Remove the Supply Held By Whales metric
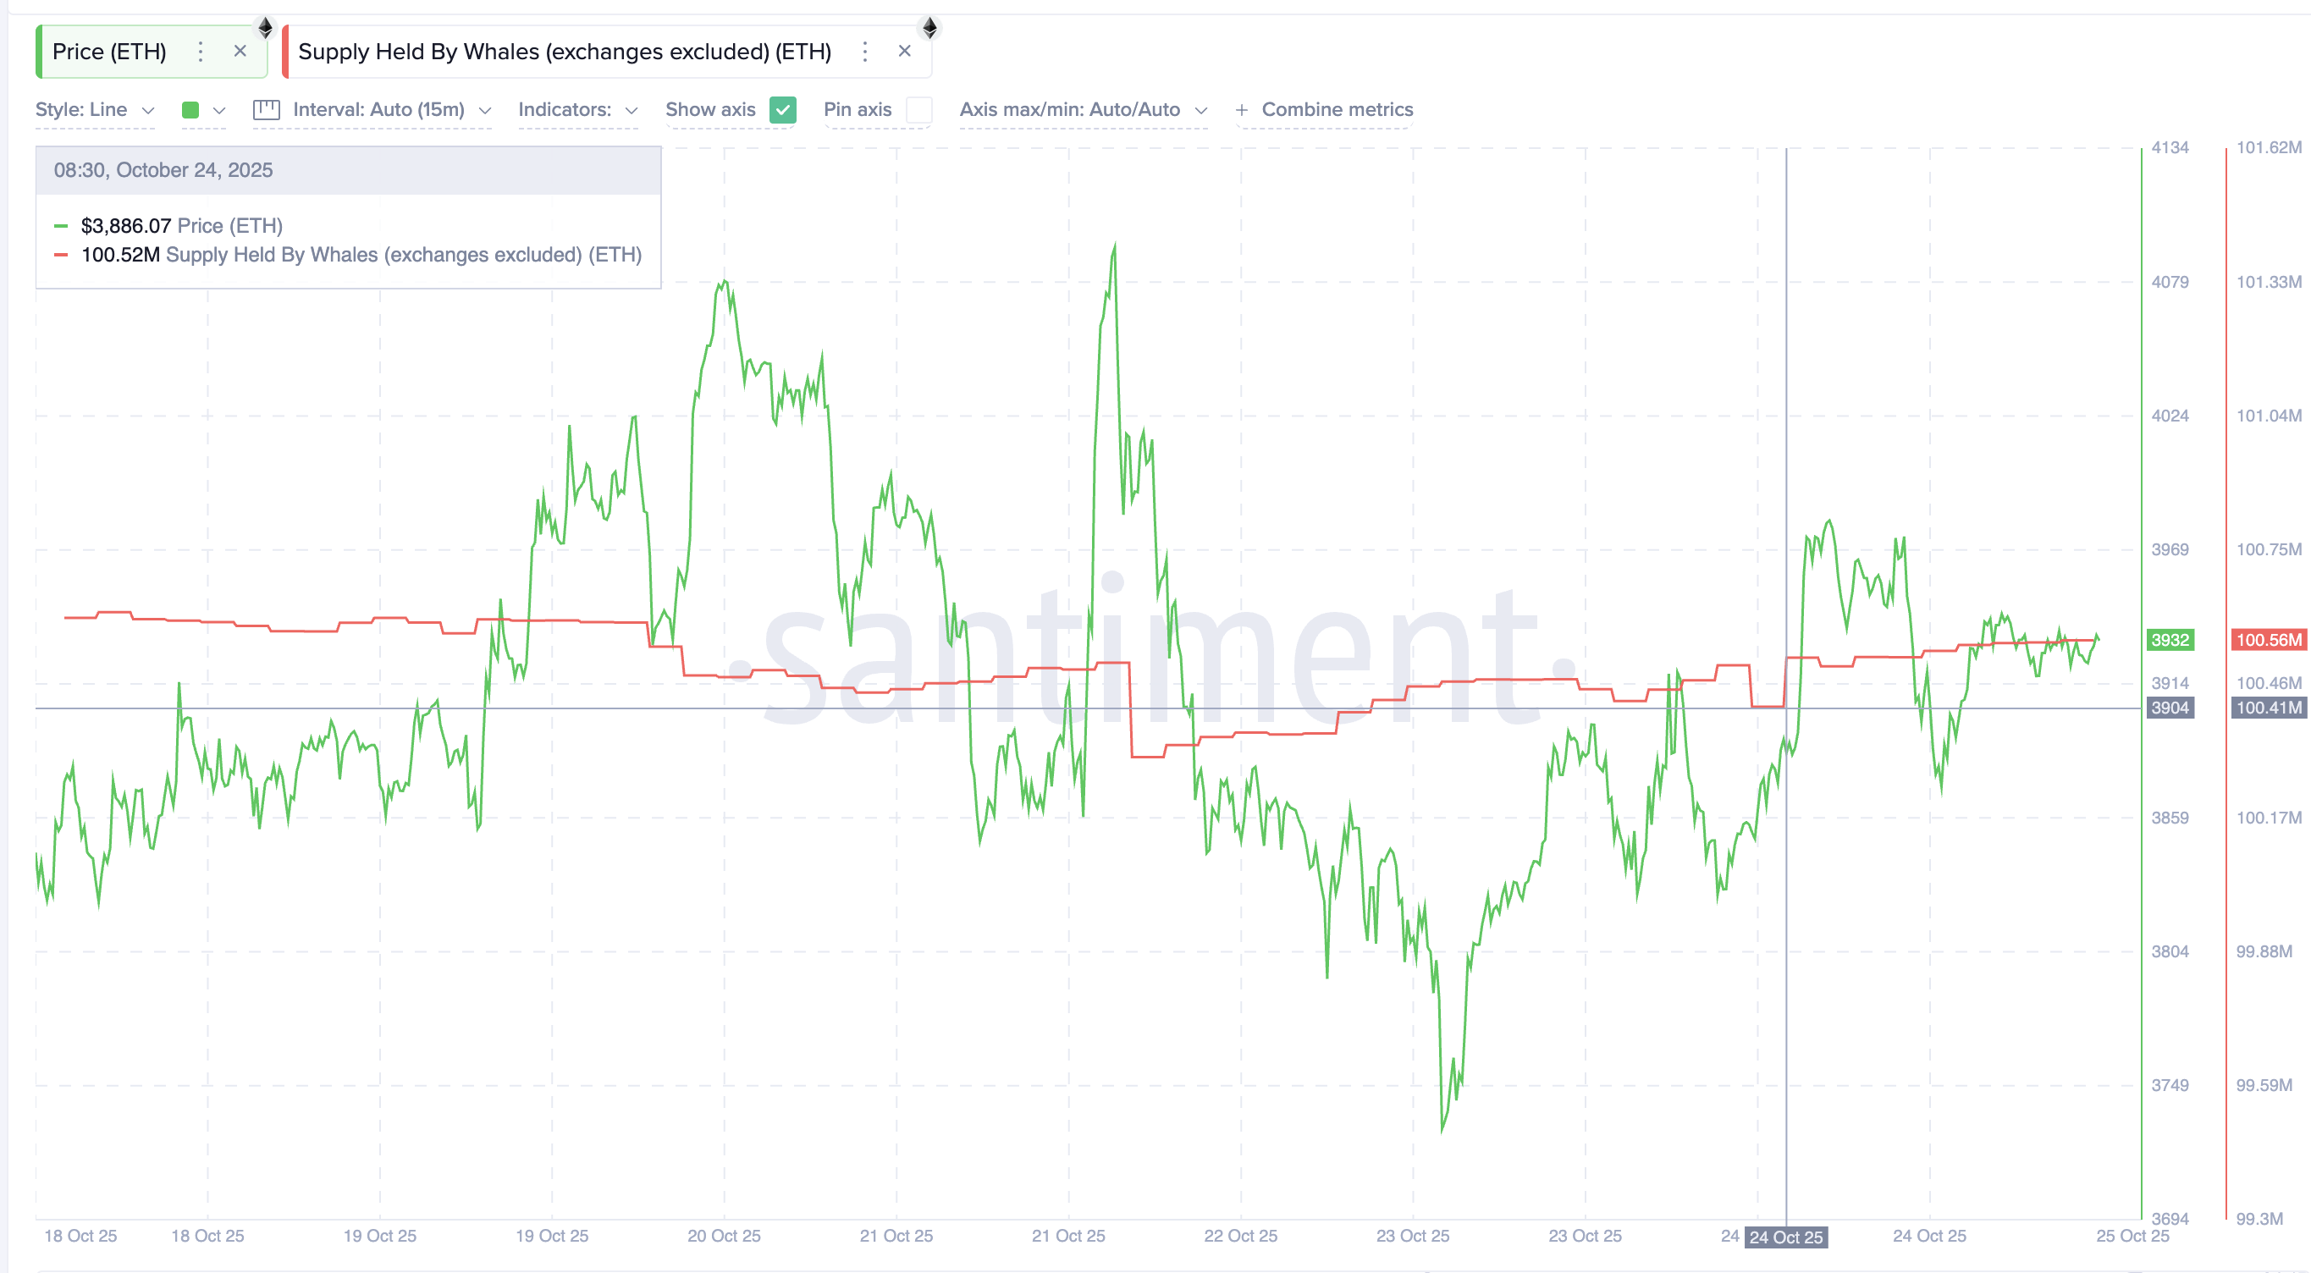 [x=904, y=51]
